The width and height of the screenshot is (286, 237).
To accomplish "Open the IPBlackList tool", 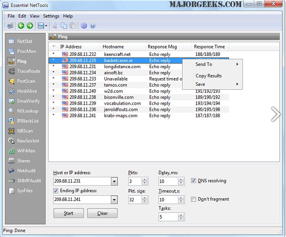I will [x=23, y=121].
